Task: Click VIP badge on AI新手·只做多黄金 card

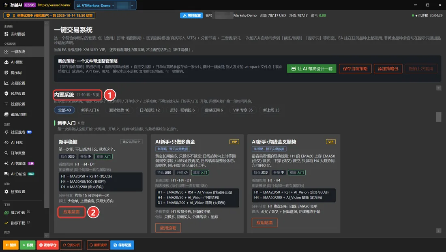Action: tap(234, 142)
